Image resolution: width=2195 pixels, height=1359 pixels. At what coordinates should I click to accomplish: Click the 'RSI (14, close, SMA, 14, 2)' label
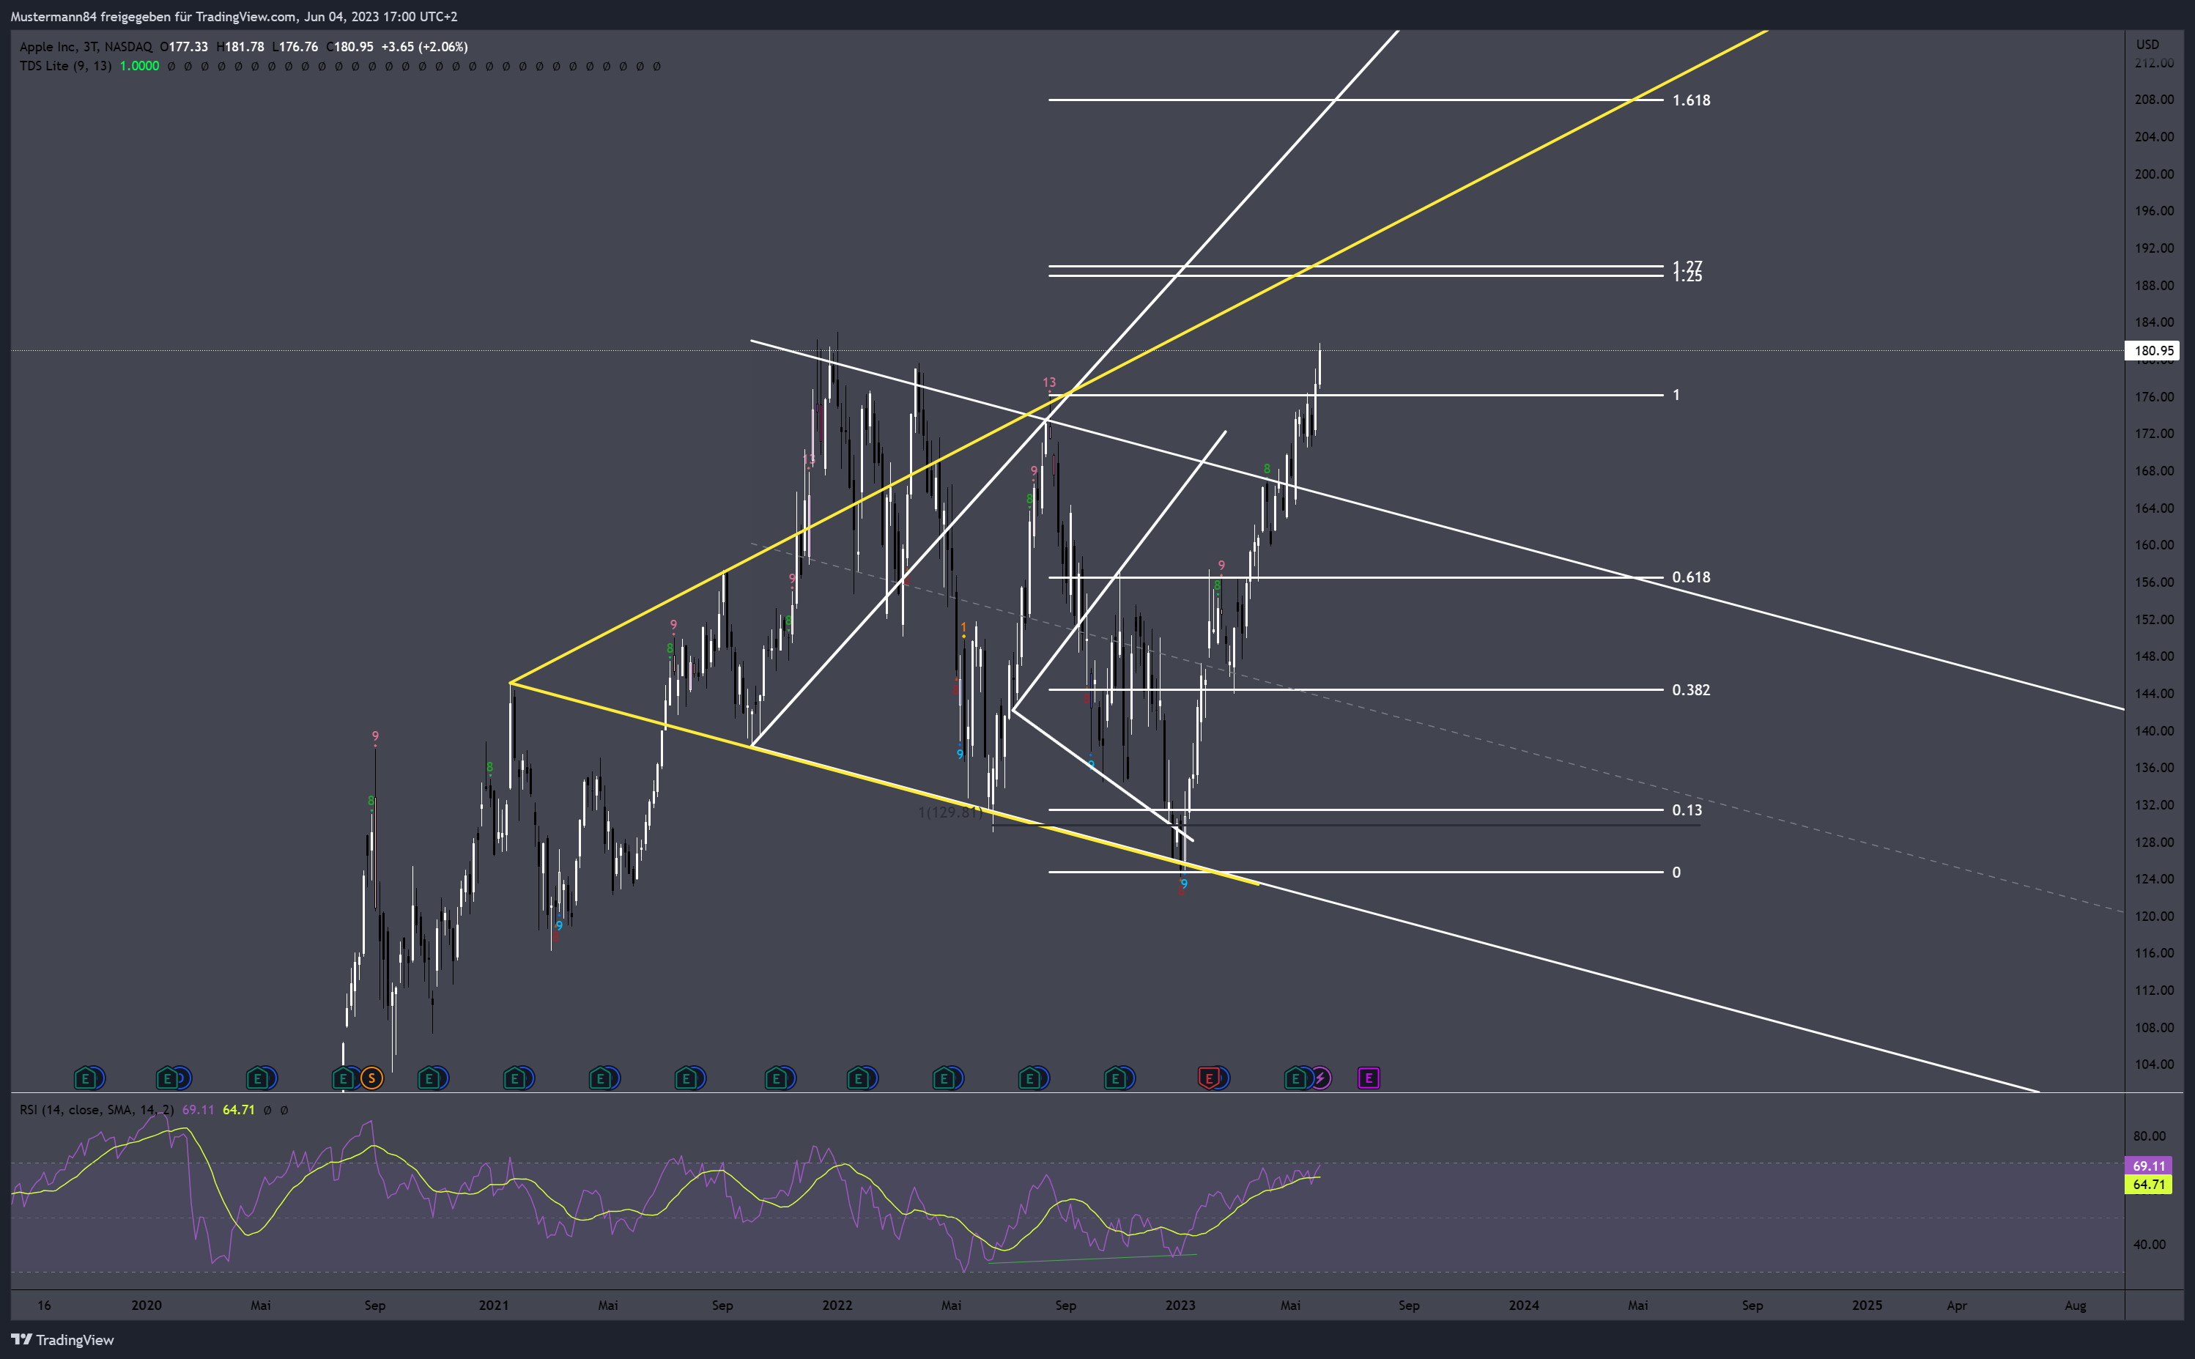[x=97, y=1110]
